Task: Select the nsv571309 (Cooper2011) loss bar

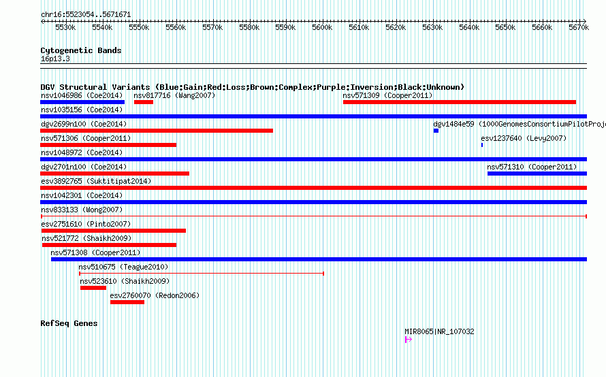Action: point(460,102)
